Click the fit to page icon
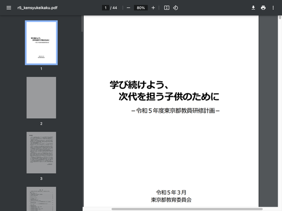282x211 pixels. pos(166,8)
